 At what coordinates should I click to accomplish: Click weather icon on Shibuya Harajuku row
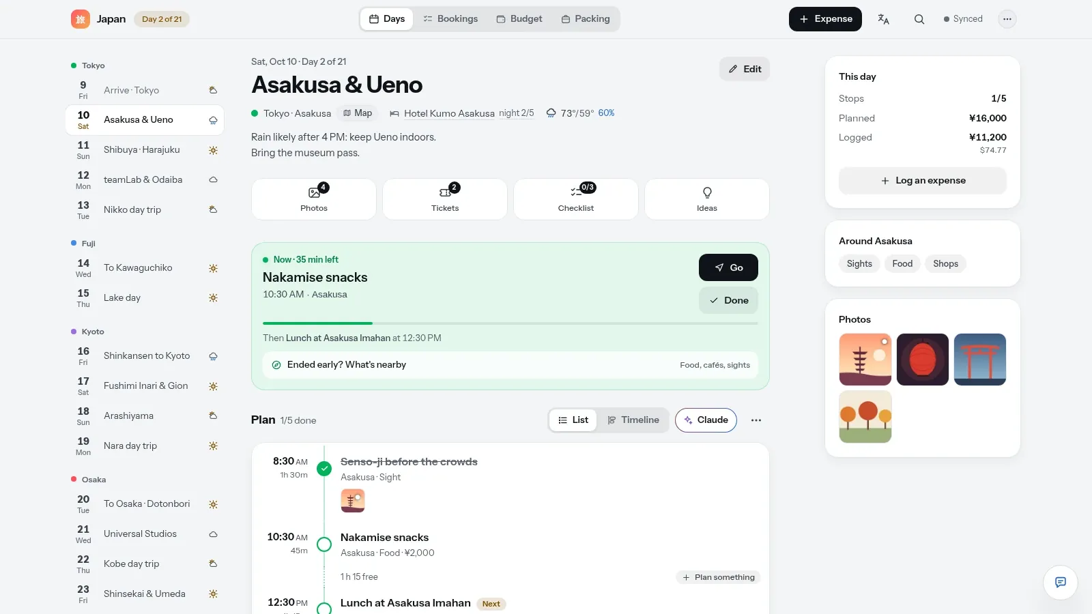point(213,150)
